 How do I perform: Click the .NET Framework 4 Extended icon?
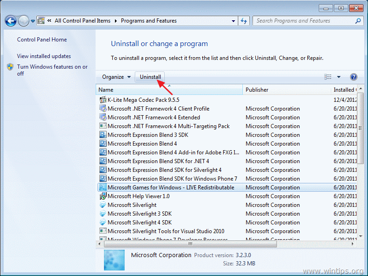103,117
